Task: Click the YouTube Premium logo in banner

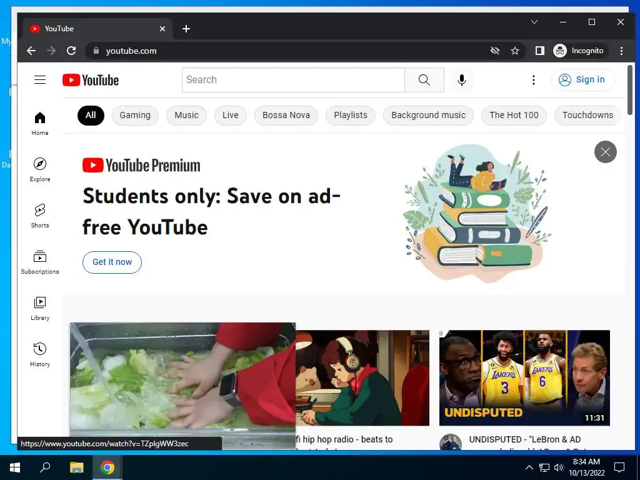Action: point(141,165)
